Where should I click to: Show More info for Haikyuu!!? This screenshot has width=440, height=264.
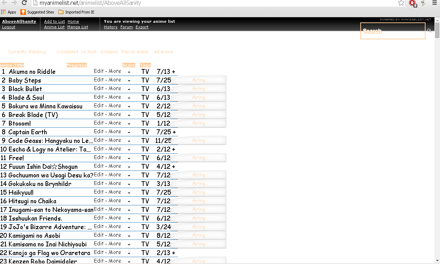click(x=115, y=192)
